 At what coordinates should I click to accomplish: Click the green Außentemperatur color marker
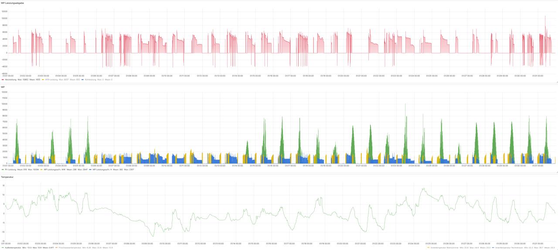3,248
